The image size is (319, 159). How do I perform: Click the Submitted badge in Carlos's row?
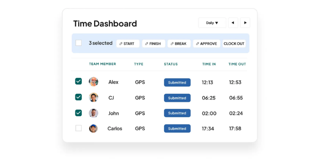pos(177,128)
